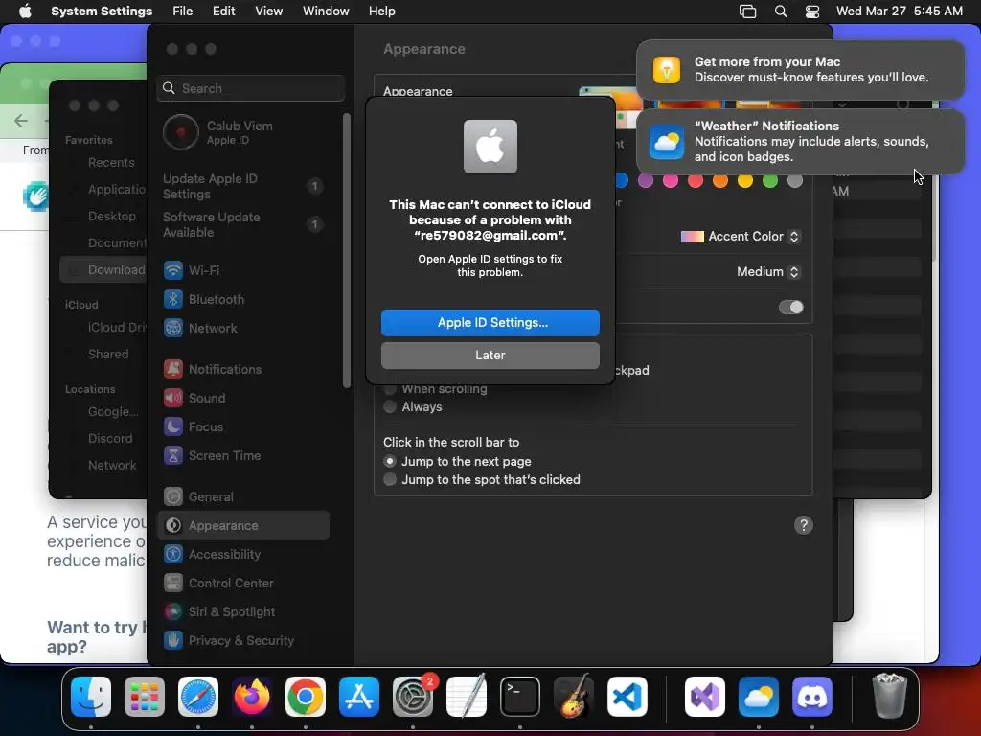Toggle the switch below Medium setting
The height and width of the screenshot is (736, 981).
point(790,308)
